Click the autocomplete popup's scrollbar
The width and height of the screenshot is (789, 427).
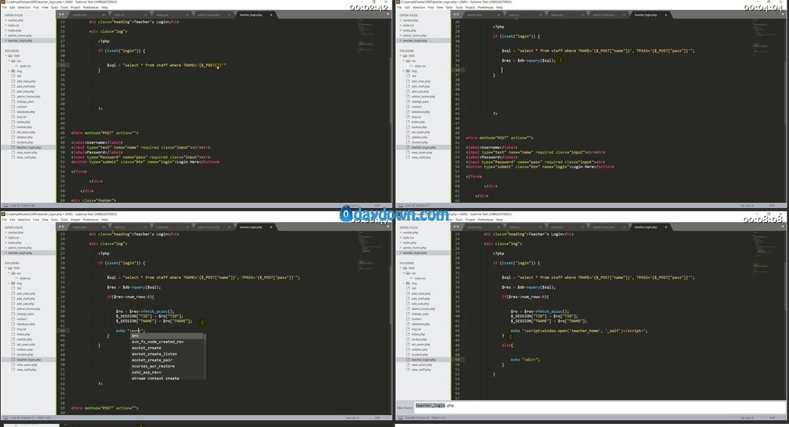click(x=205, y=356)
